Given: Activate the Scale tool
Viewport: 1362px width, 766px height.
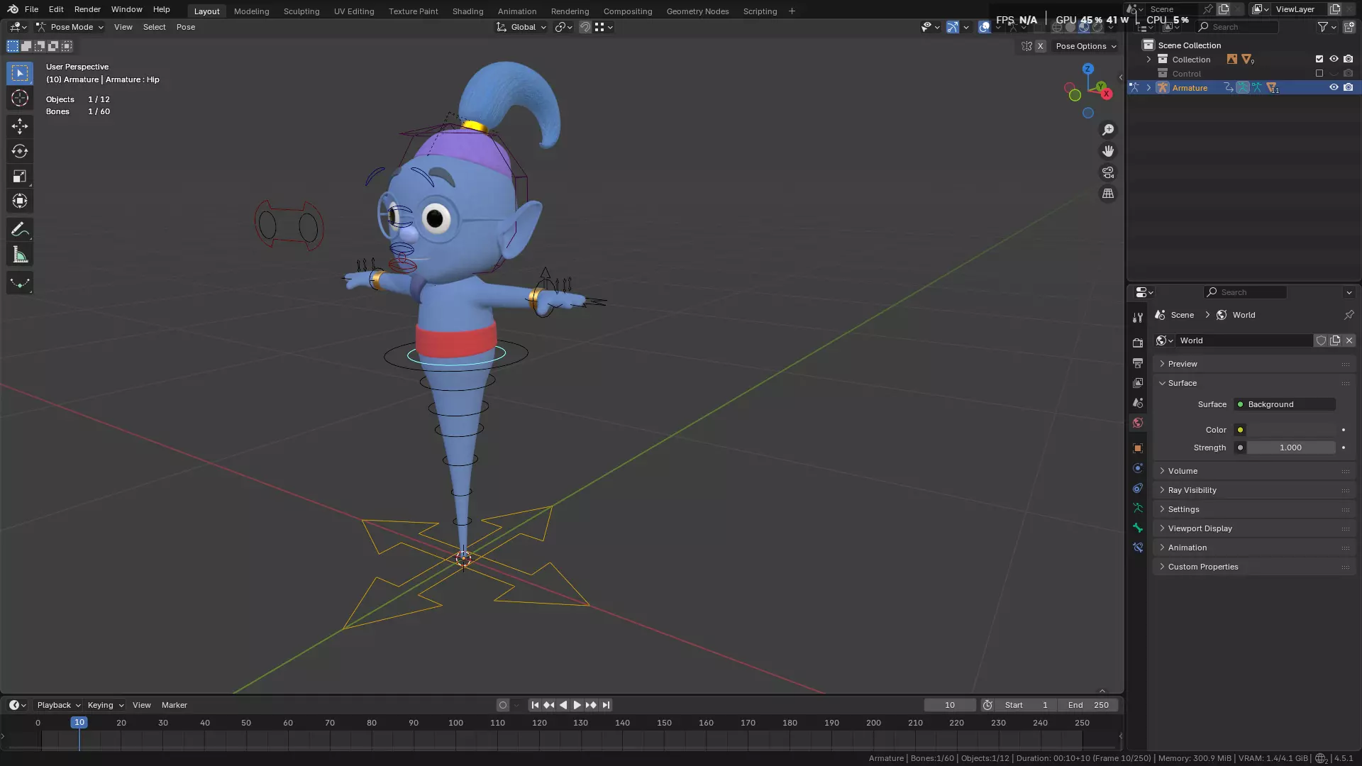Looking at the screenshot, I should point(20,176).
